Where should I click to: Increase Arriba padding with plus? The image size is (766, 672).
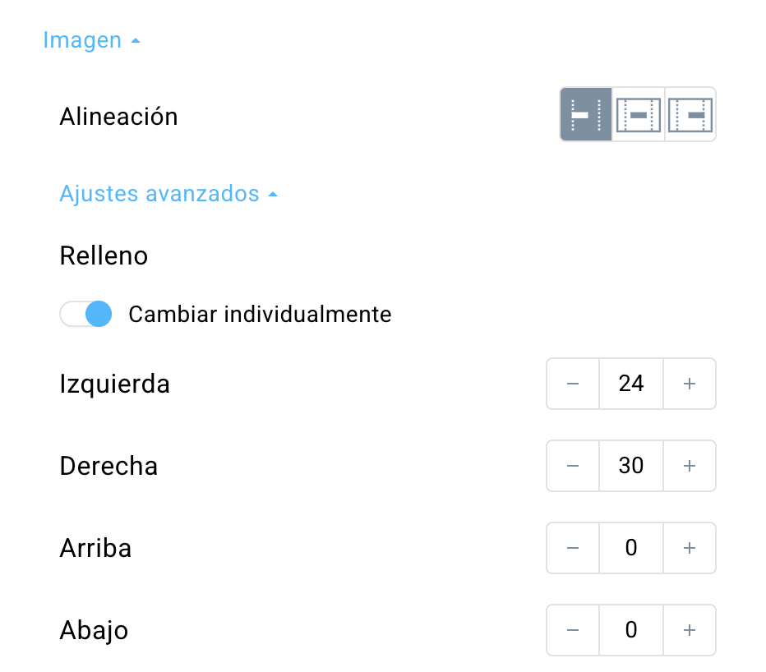[x=690, y=548]
